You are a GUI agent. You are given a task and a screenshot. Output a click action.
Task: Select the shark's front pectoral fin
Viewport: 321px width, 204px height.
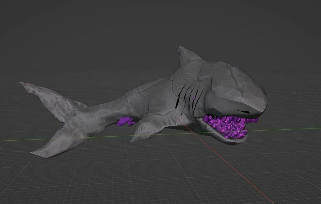point(147,129)
